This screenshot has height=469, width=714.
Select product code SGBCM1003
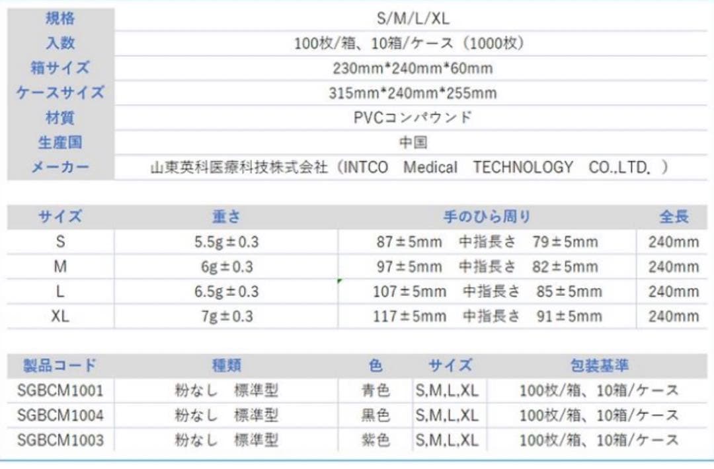60,440
